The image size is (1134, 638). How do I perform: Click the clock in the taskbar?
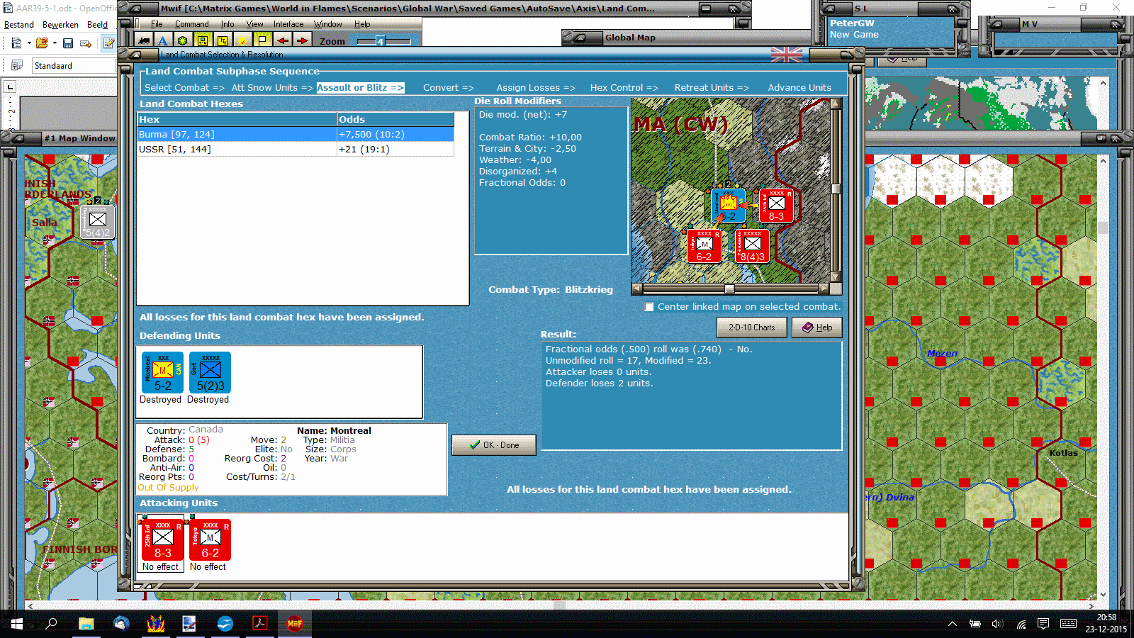[1106, 623]
